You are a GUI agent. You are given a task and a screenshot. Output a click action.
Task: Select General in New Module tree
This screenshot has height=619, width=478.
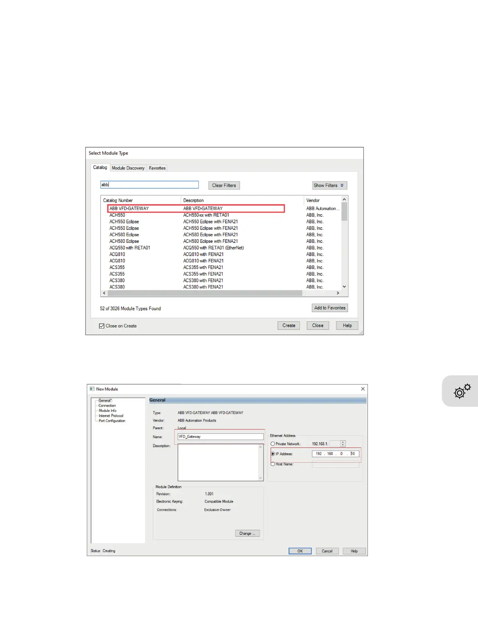tap(105, 401)
